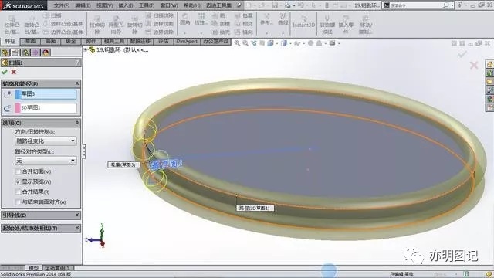
Task: Expand the 19.明眼环 tree node in viewport
Action: point(86,49)
